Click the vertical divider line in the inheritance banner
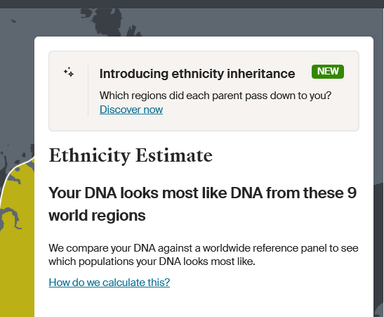Viewport: 384px width, 317px height. click(88, 91)
